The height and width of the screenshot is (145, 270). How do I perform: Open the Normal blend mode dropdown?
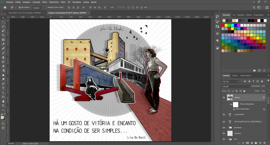point(236,86)
